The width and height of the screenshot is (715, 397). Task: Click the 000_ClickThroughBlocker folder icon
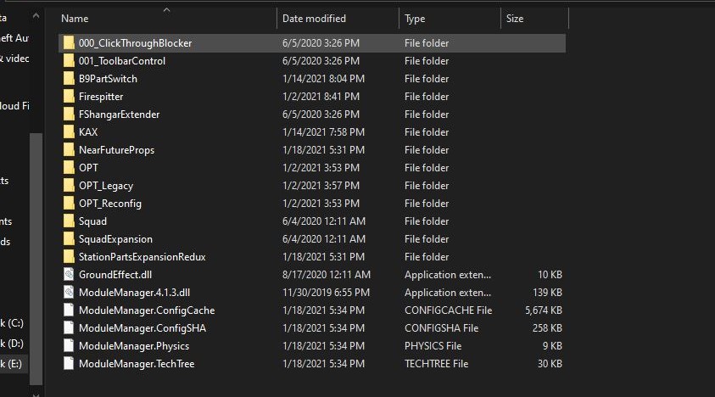click(69, 43)
